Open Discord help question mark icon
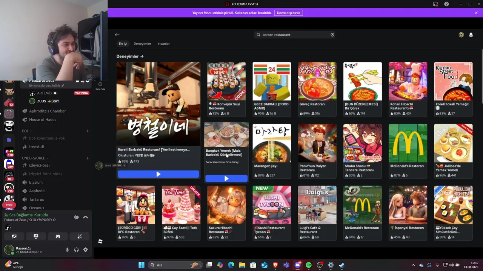This screenshot has height=271, width=483. (x=446, y=4)
